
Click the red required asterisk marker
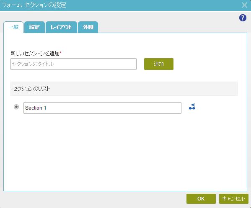click(60, 52)
